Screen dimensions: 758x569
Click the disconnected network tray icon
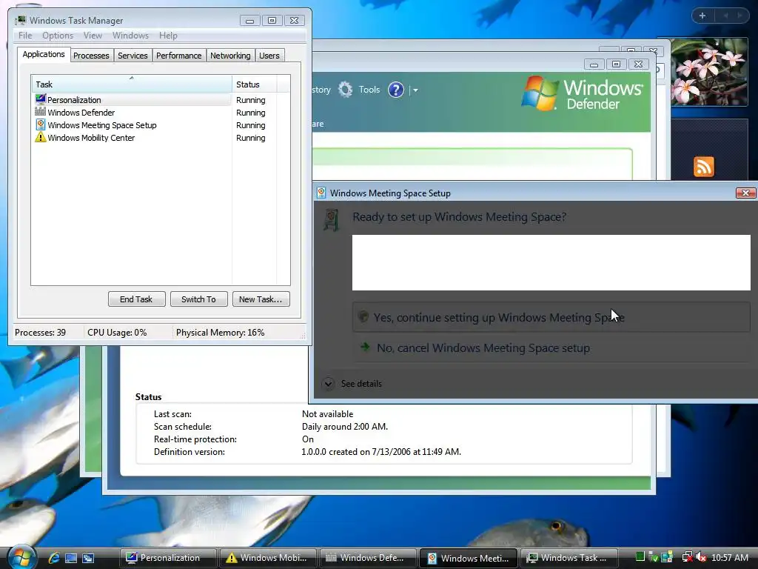point(687,557)
